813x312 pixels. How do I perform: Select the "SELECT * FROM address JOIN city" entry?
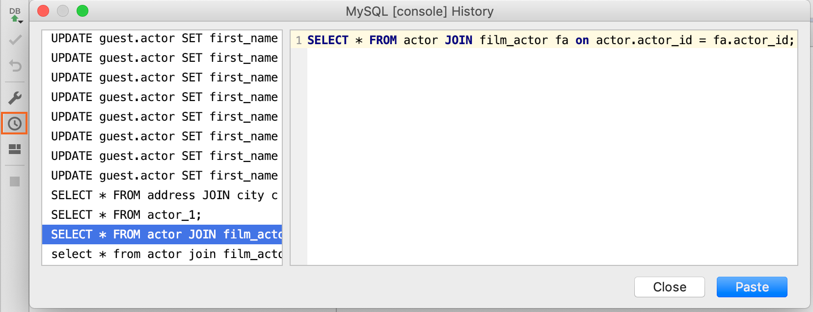[164, 195]
